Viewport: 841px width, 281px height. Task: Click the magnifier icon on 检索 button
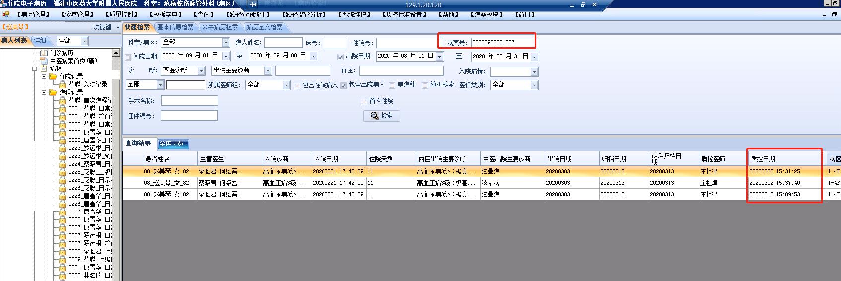click(x=375, y=115)
